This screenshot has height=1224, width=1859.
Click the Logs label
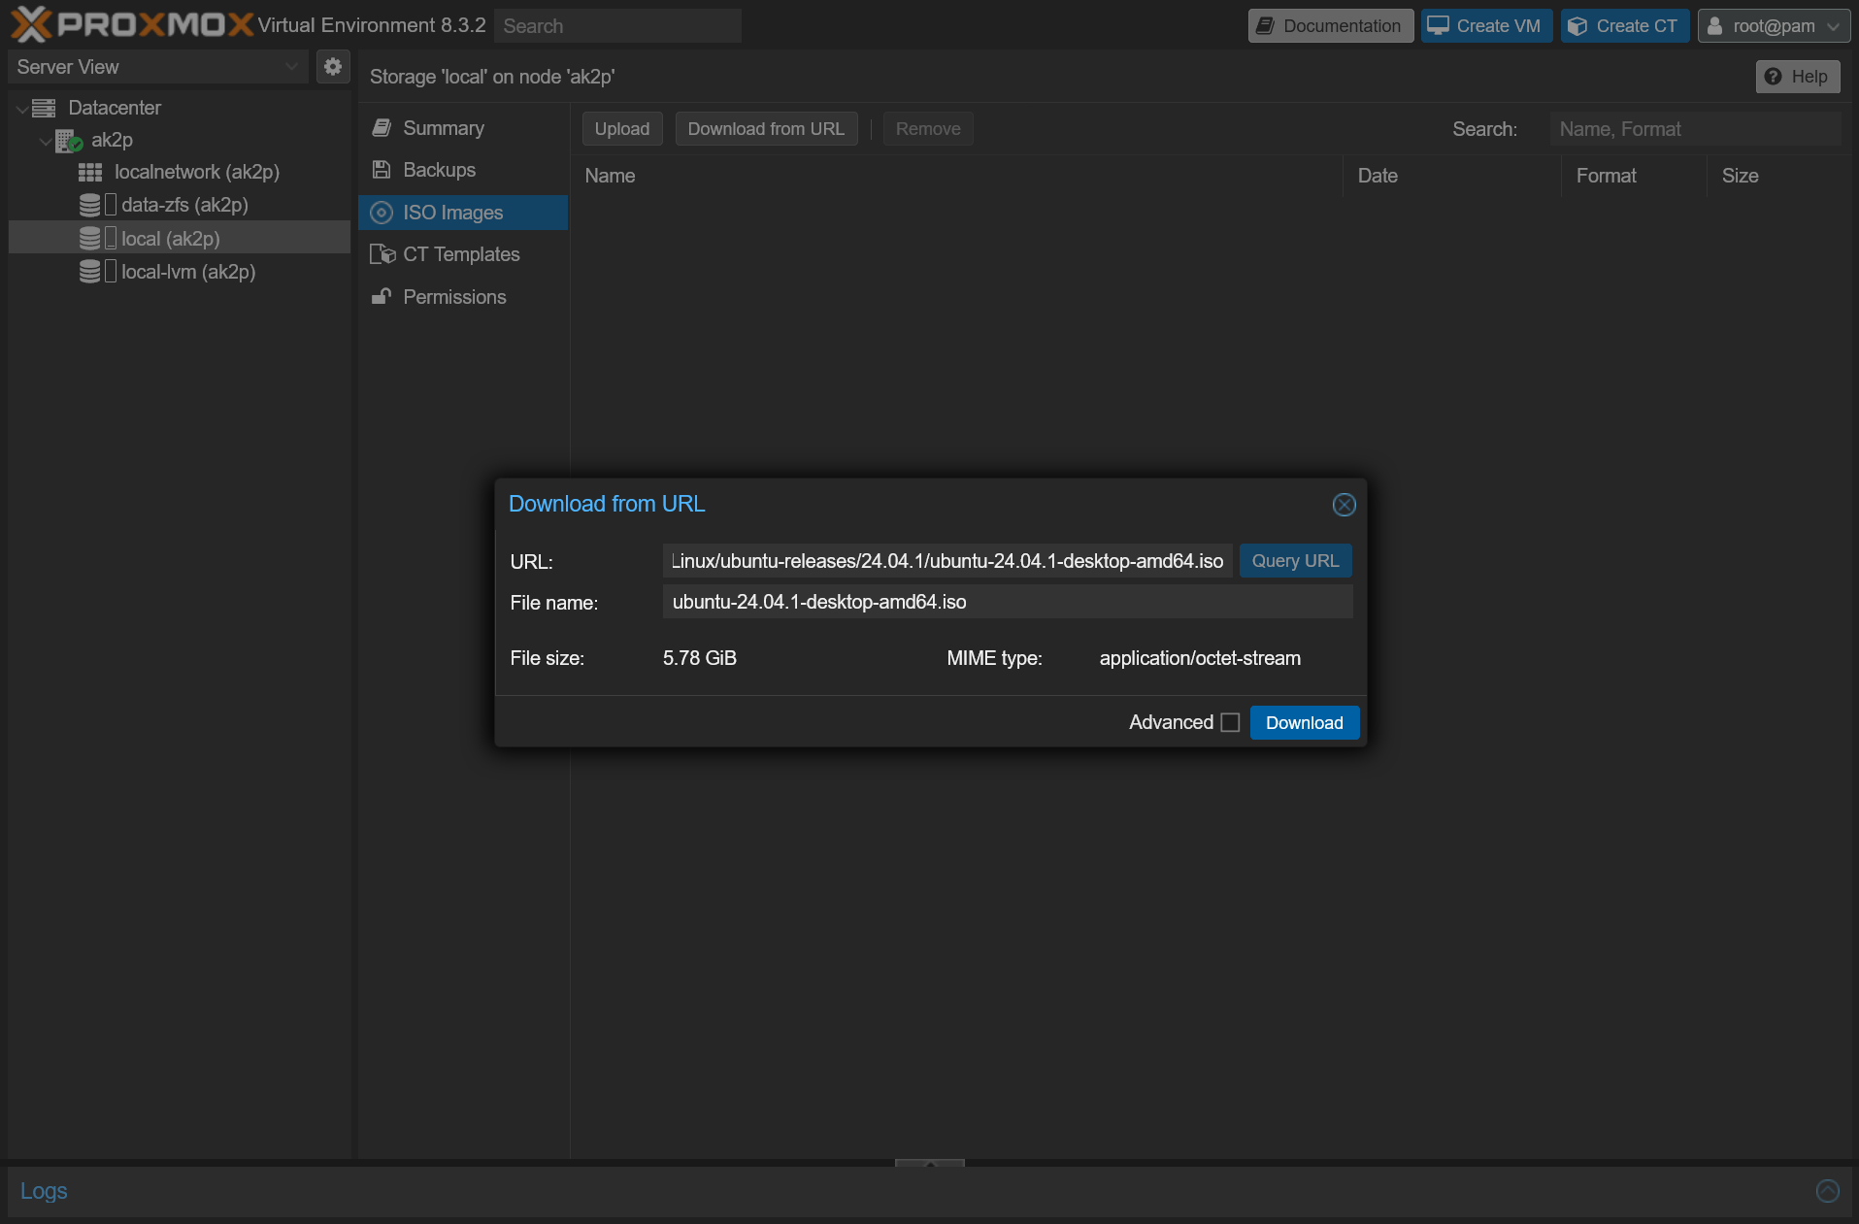44,1191
